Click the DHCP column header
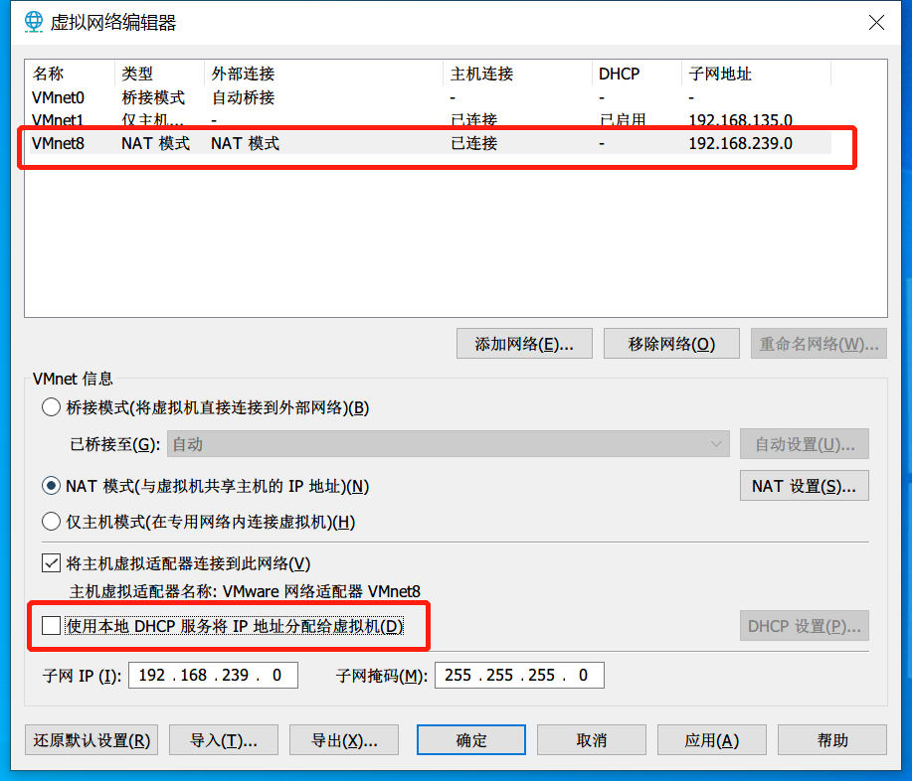Screen dimensions: 912x781 point(637,74)
